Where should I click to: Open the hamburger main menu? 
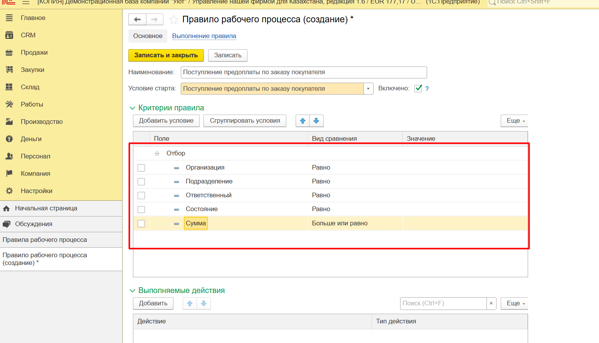click(x=25, y=2)
